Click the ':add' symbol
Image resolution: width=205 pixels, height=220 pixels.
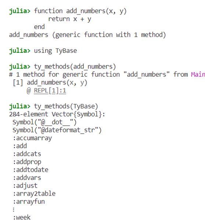click(20, 146)
